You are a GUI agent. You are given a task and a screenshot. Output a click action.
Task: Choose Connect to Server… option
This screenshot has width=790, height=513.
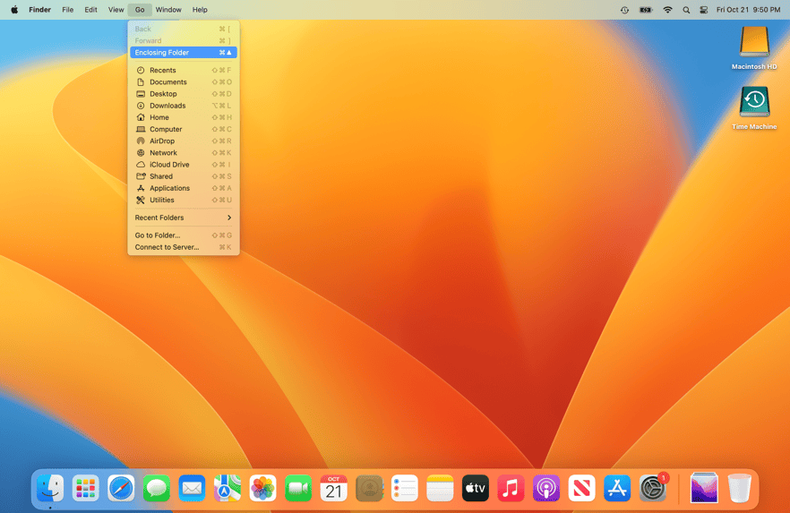tap(184, 247)
